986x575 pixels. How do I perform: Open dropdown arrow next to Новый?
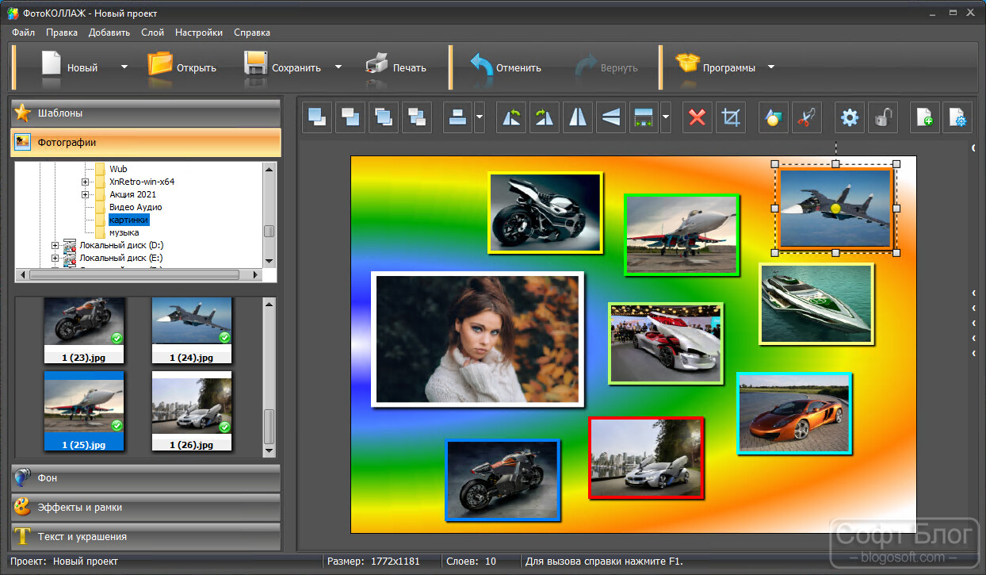click(x=124, y=67)
